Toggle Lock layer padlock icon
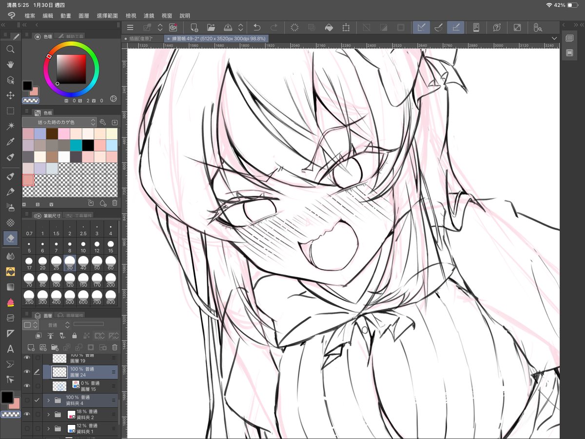The height and width of the screenshot is (439, 585). click(x=75, y=336)
